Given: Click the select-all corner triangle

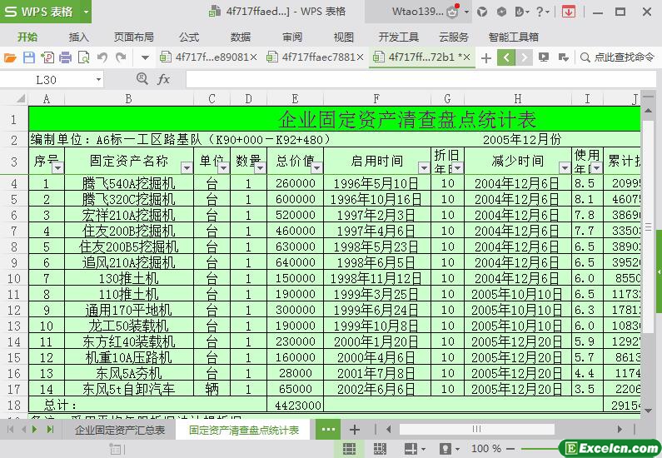Looking at the screenshot, I should [21, 99].
